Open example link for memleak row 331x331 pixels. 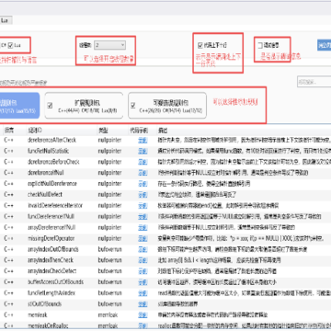(x=143, y=315)
